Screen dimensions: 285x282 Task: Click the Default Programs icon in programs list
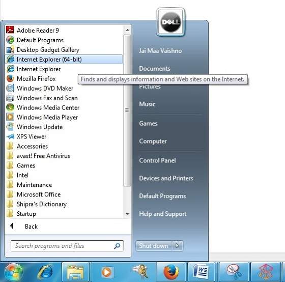pyautogui.click(x=10, y=40)
